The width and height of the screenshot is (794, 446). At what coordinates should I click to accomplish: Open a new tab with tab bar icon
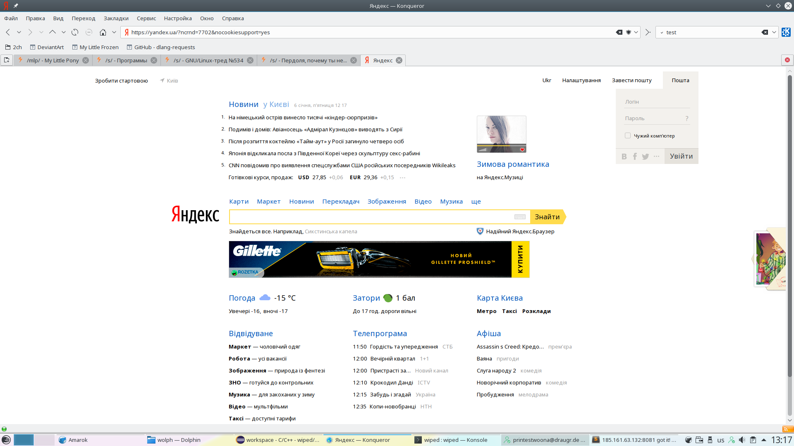7,60
